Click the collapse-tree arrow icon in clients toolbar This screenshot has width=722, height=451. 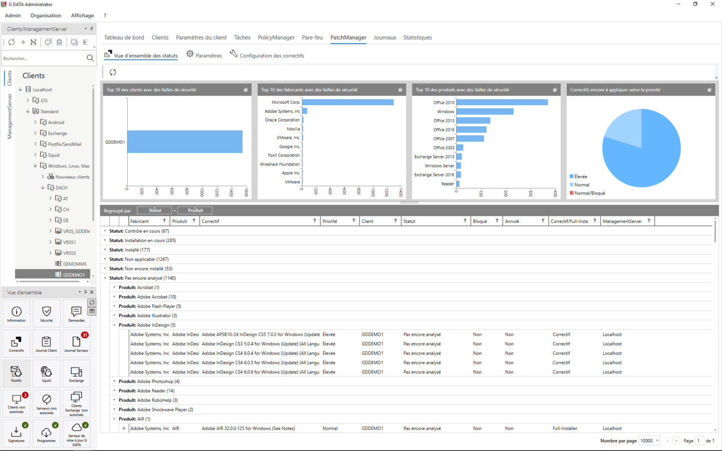pos(85,42)
